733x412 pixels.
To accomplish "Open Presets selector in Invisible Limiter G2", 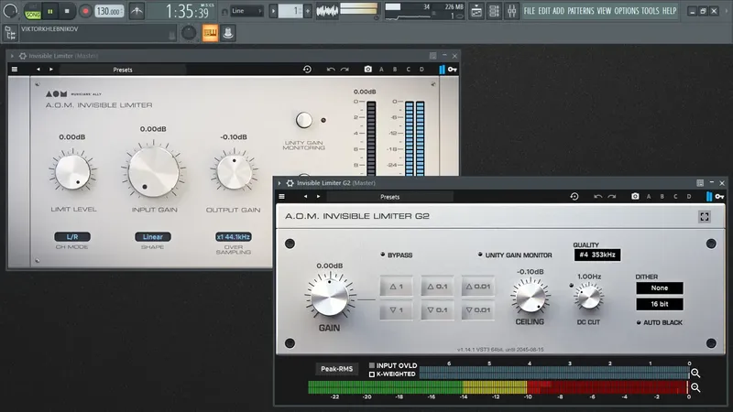I will tap(390, 197).
